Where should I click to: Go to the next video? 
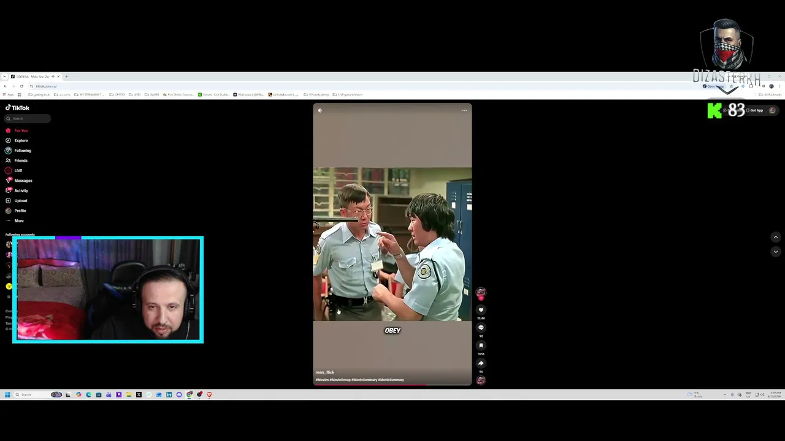(x=776, y=252)
